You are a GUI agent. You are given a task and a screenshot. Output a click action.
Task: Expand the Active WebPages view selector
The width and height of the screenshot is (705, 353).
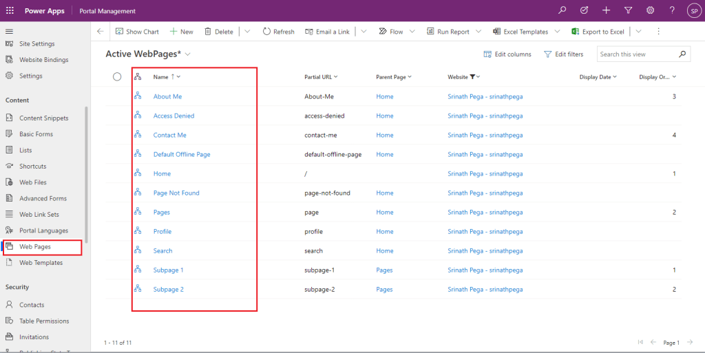coord(188,54)
